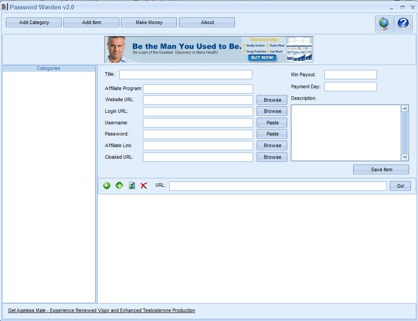Refresh the embedded browser page
The width and height of the screenshot is (418, 321).
tap(132, 185)
